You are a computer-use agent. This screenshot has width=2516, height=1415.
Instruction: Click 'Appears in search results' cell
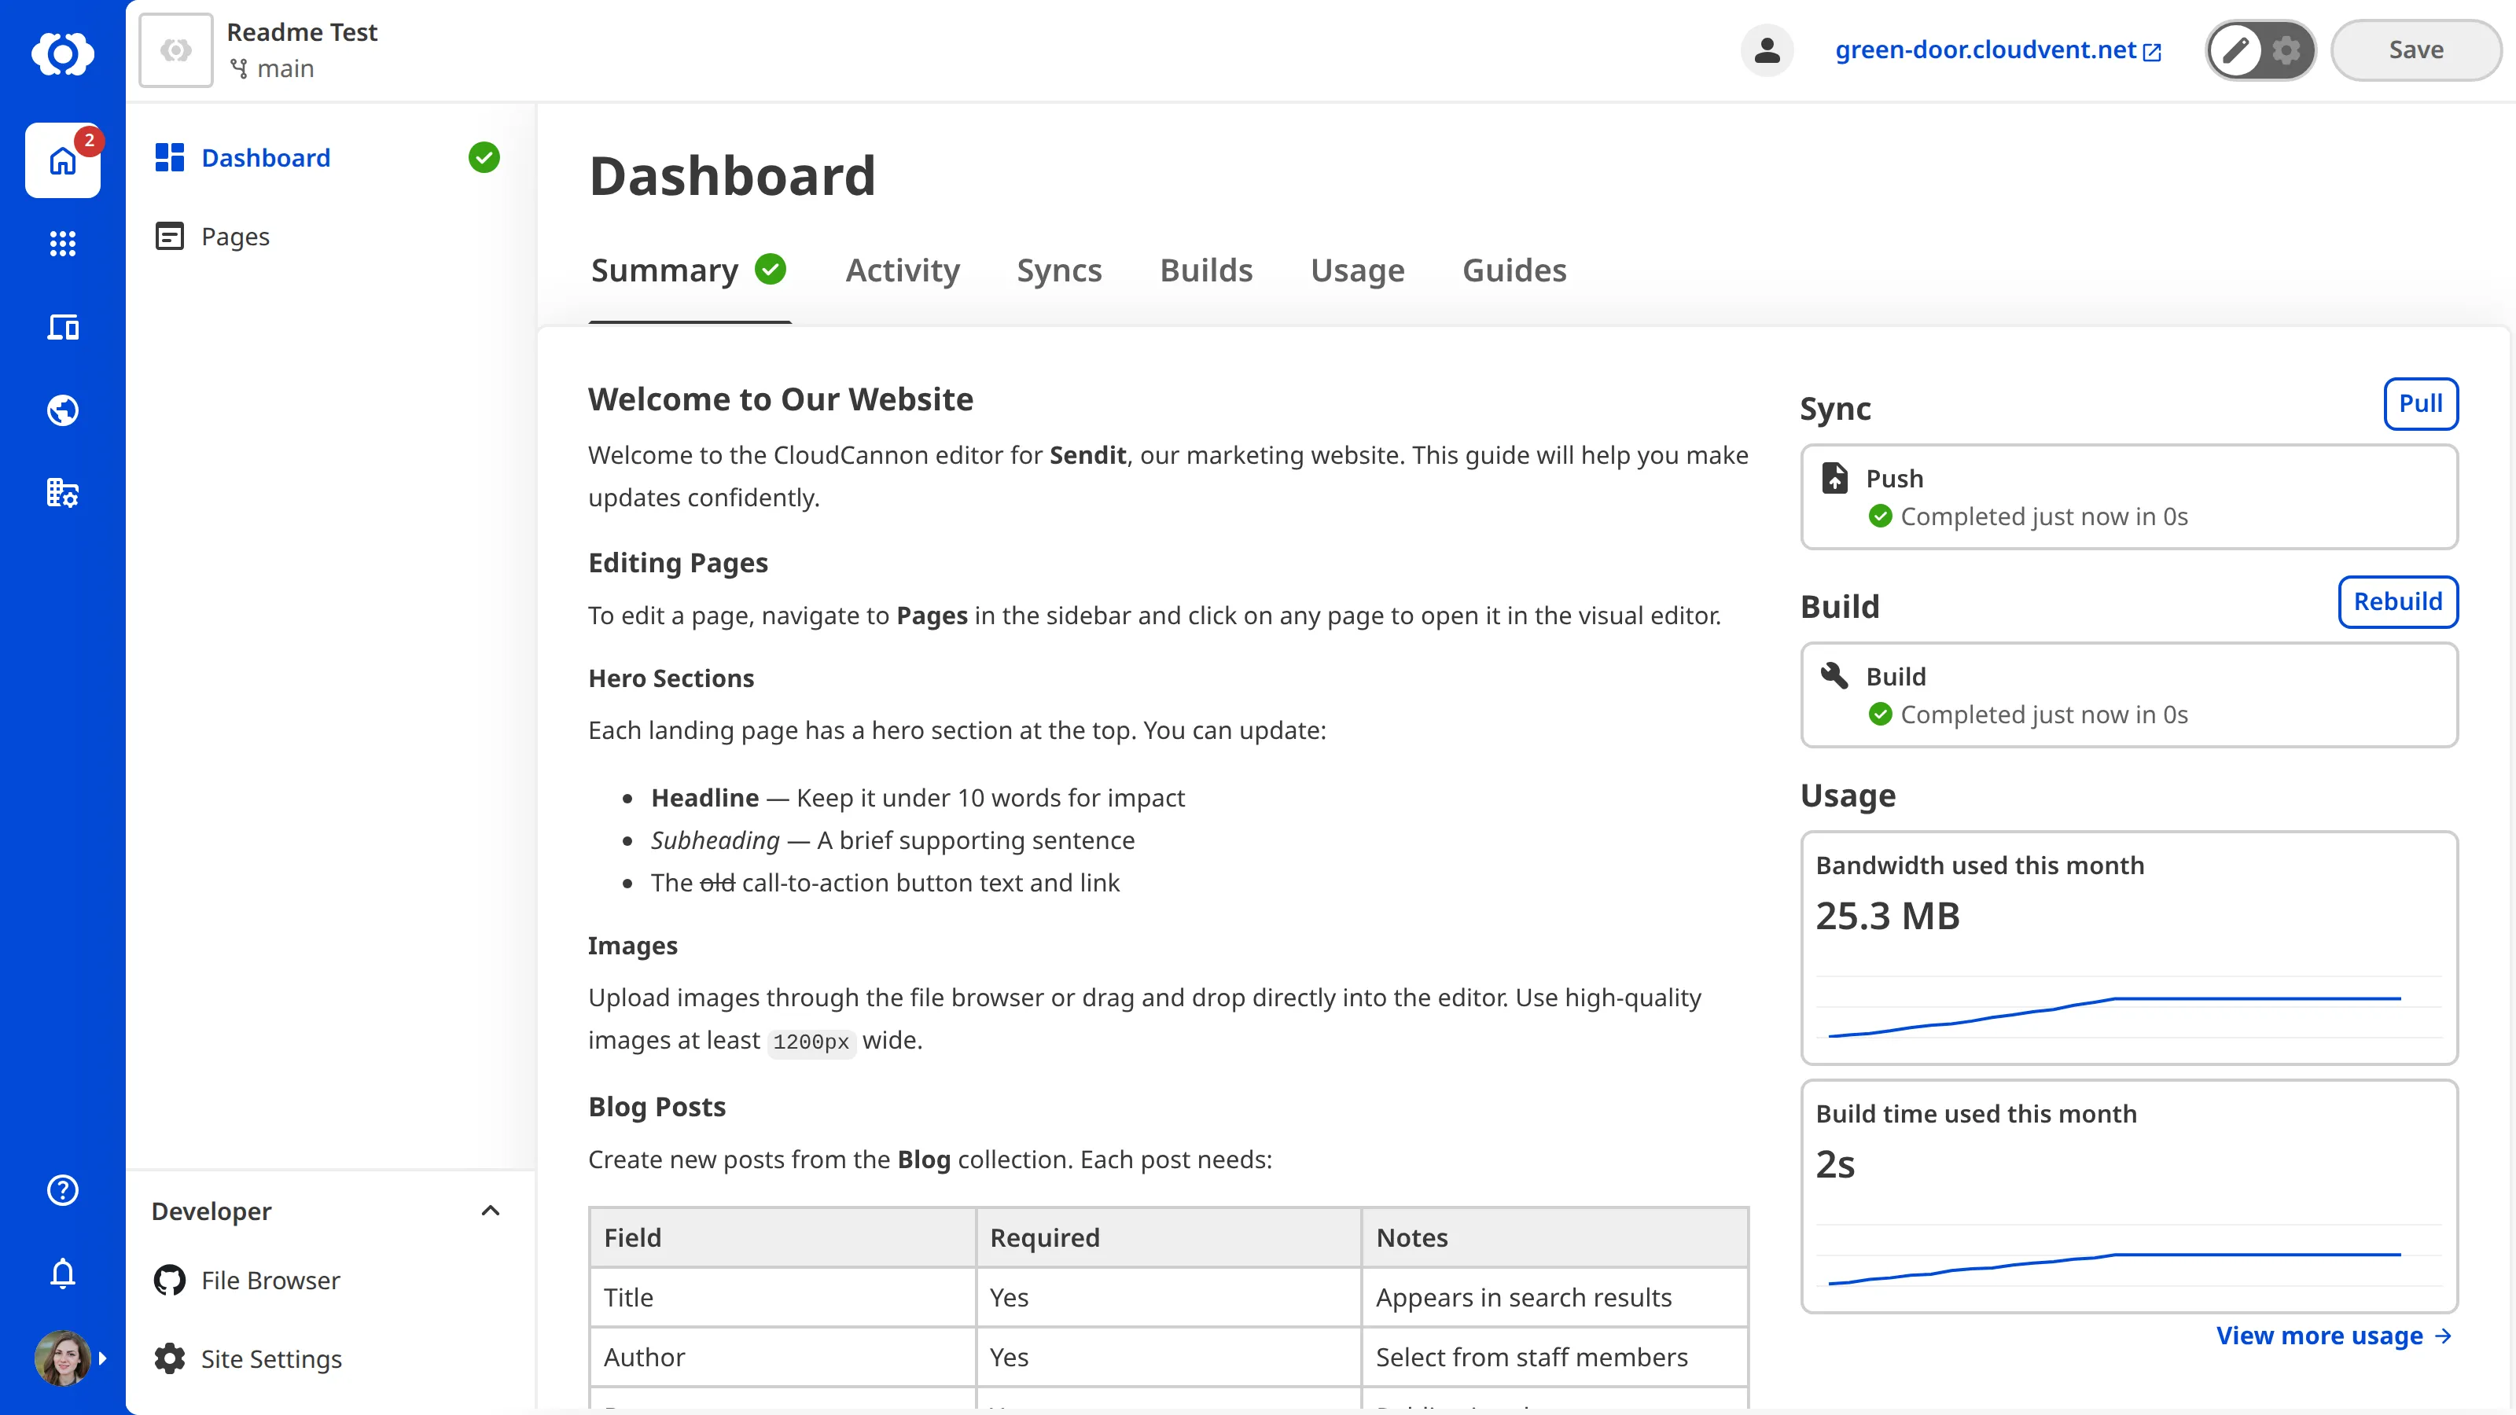click(1555, 1298)
